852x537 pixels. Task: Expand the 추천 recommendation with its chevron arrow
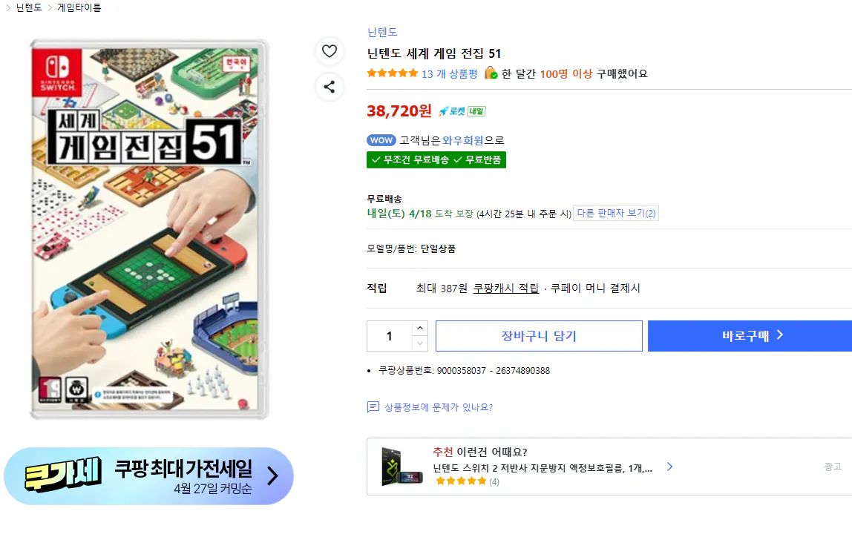[669, 466]
